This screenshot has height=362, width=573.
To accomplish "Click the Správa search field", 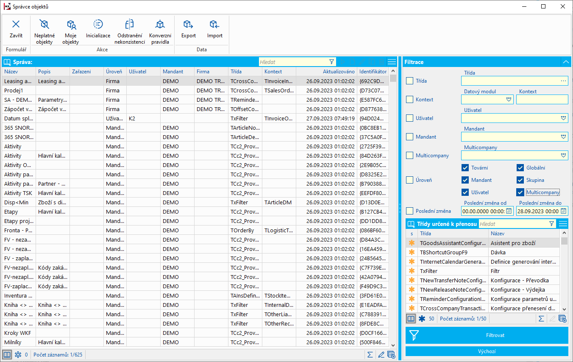I will 293,62.
